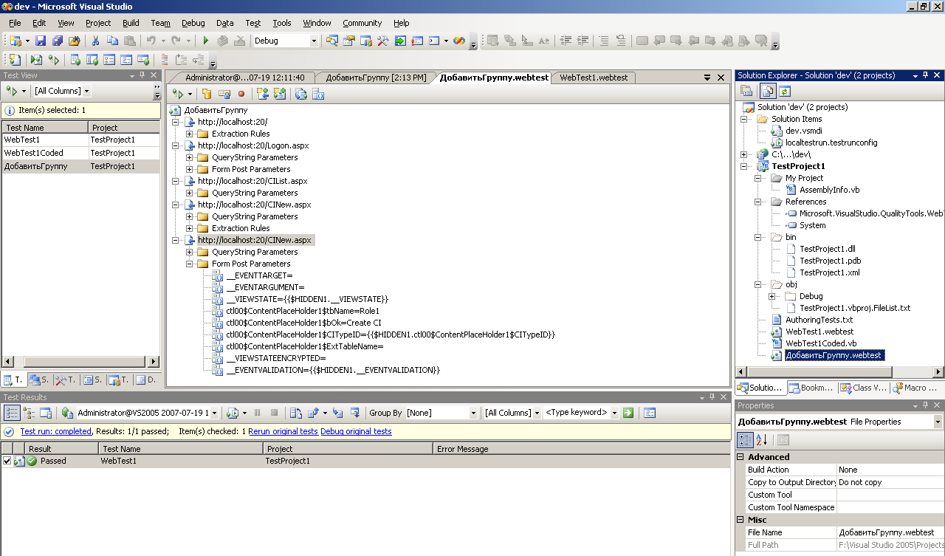Click the Save All icon
The width and height of the screenshot is (945, 556).
tap(57, 41)
